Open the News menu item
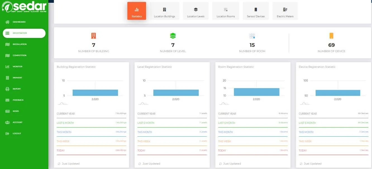 [16, 111]
